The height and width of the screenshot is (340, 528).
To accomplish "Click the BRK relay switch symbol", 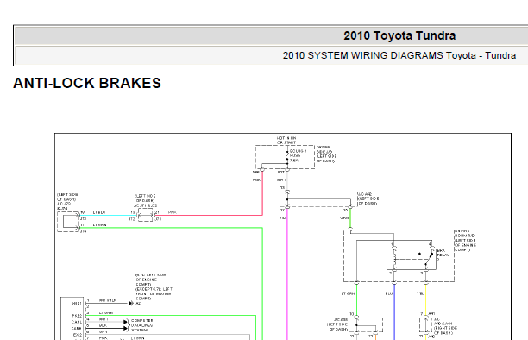I will [428, 258].
